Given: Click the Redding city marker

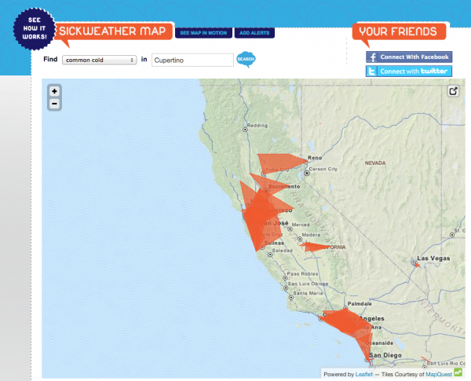Looking at the screenshot, I should [245, 130].
